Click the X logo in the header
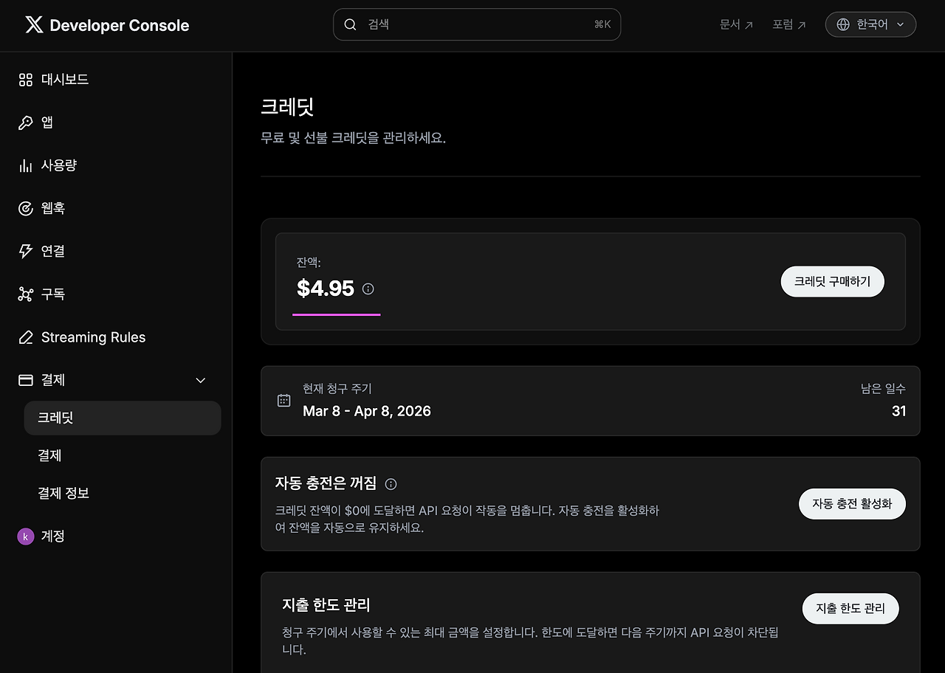945x673 pixels. pos(34,25)
